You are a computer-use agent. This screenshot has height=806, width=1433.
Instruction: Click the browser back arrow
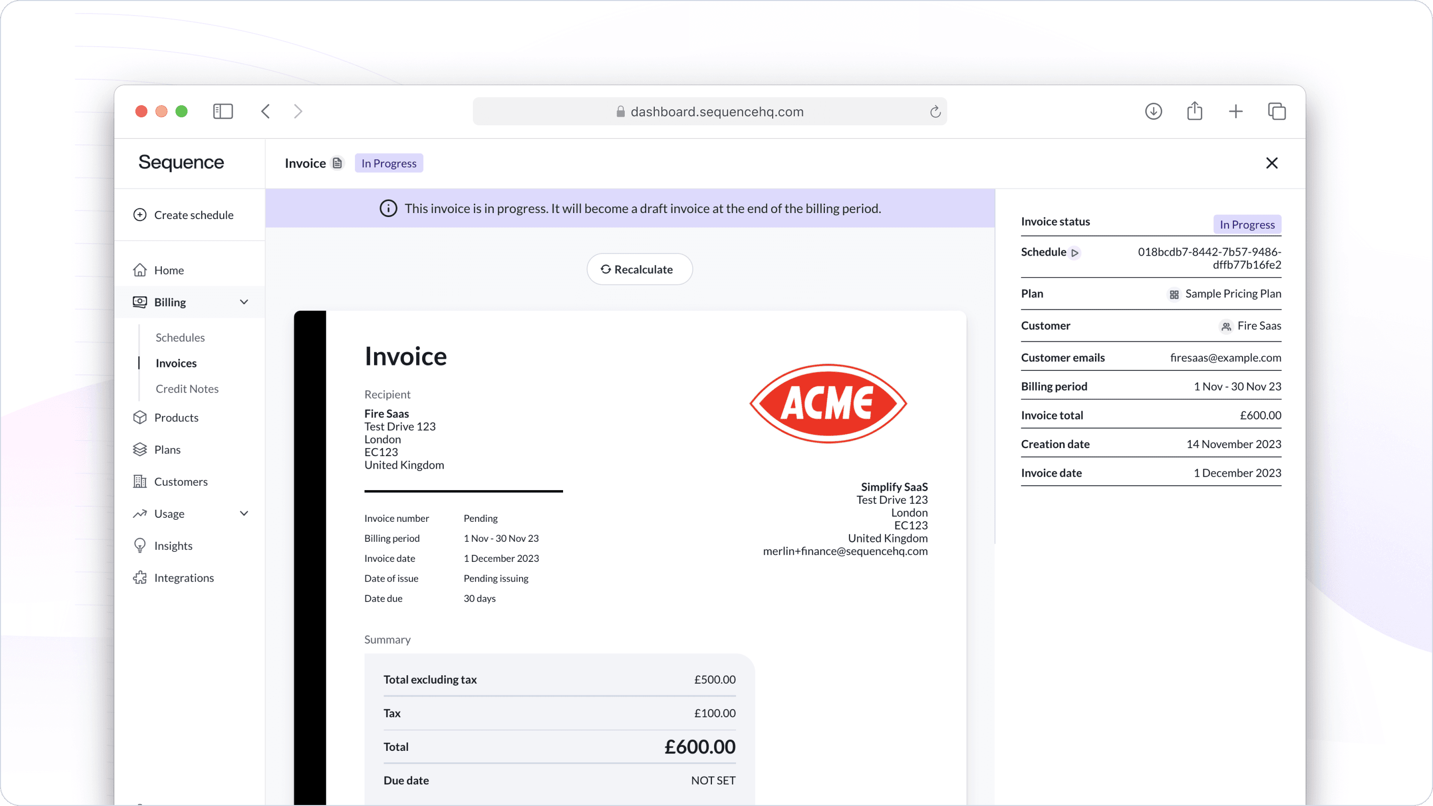click(x=265, y=111)
